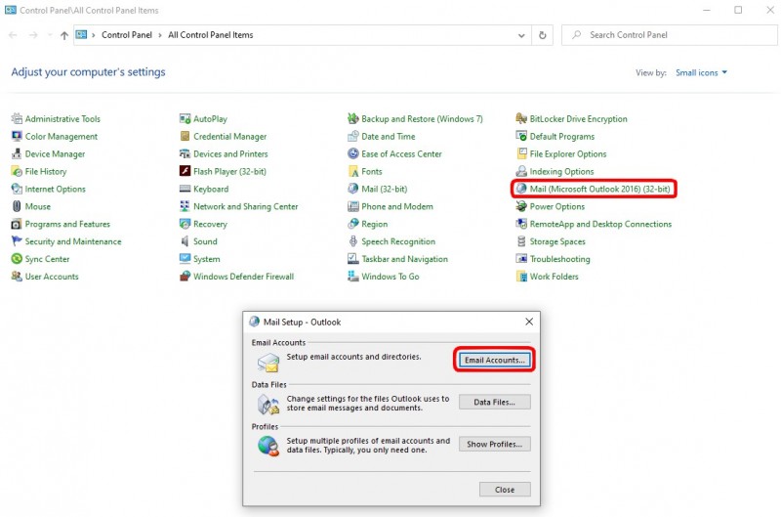Click the BitLocker Drive Encryption icon
The width and height of the screenshot is (781, 517).
pyautogui.click(x=521, y=119)
